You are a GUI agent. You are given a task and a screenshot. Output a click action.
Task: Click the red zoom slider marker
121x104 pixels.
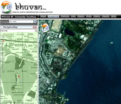(4, 41)
